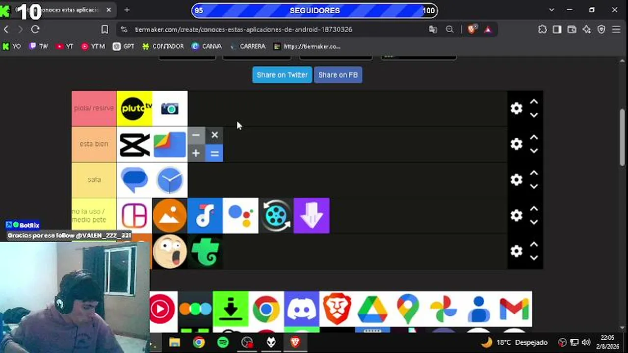The width and height of the screenshot is (628, 353).
Task: Edit the "piola/ resirve" tier label
Action: (x=94, y=108)
